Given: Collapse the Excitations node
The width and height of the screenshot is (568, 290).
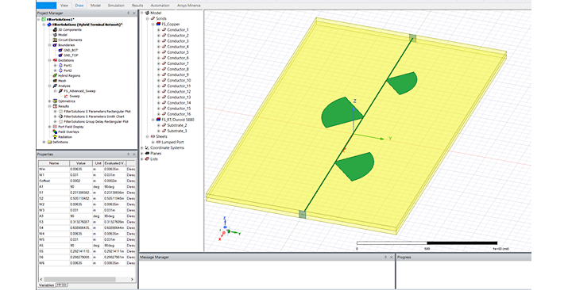Looking at the screenshot, I should click(x=49, y=60).
